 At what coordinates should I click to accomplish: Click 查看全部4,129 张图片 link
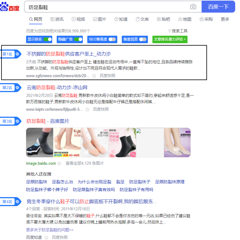(85, 163)
